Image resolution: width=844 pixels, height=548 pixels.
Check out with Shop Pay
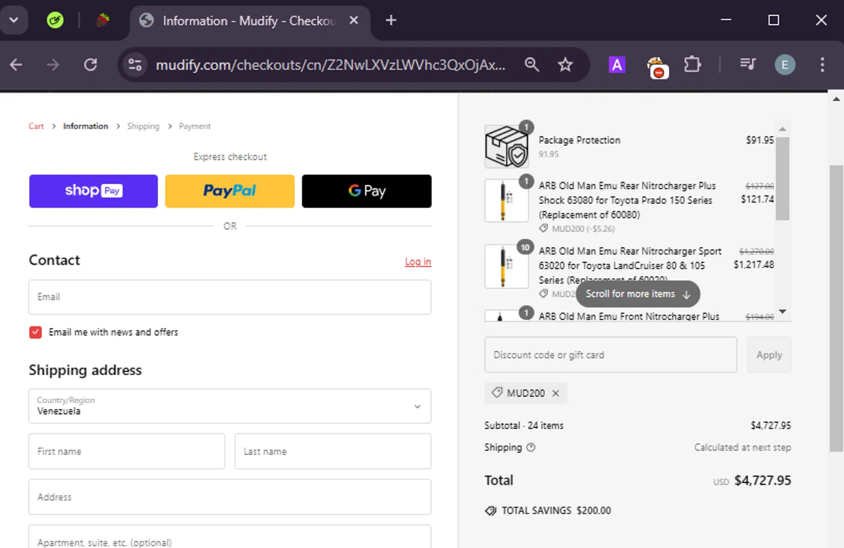coord(93,191)
